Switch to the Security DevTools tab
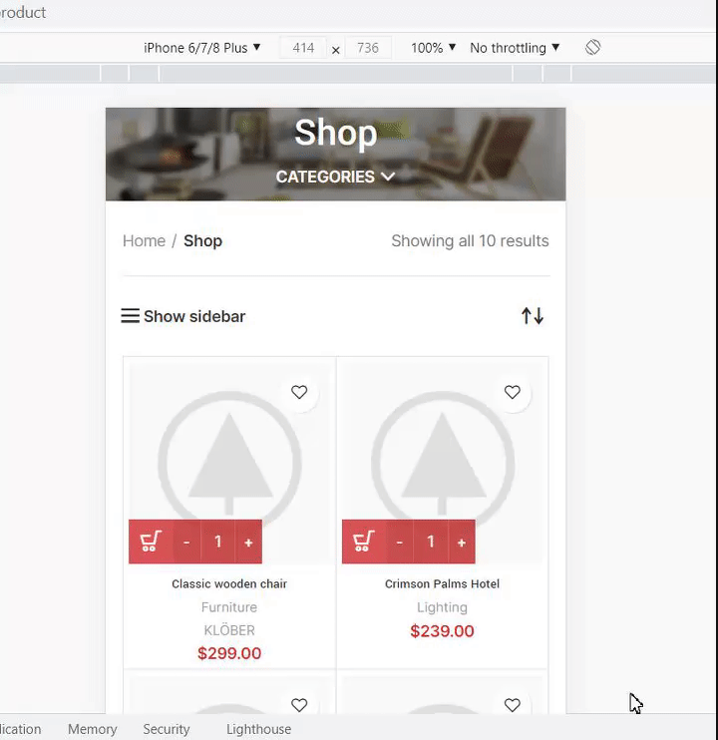The height and width of the screenshot is (740, 718). point(167,729)
